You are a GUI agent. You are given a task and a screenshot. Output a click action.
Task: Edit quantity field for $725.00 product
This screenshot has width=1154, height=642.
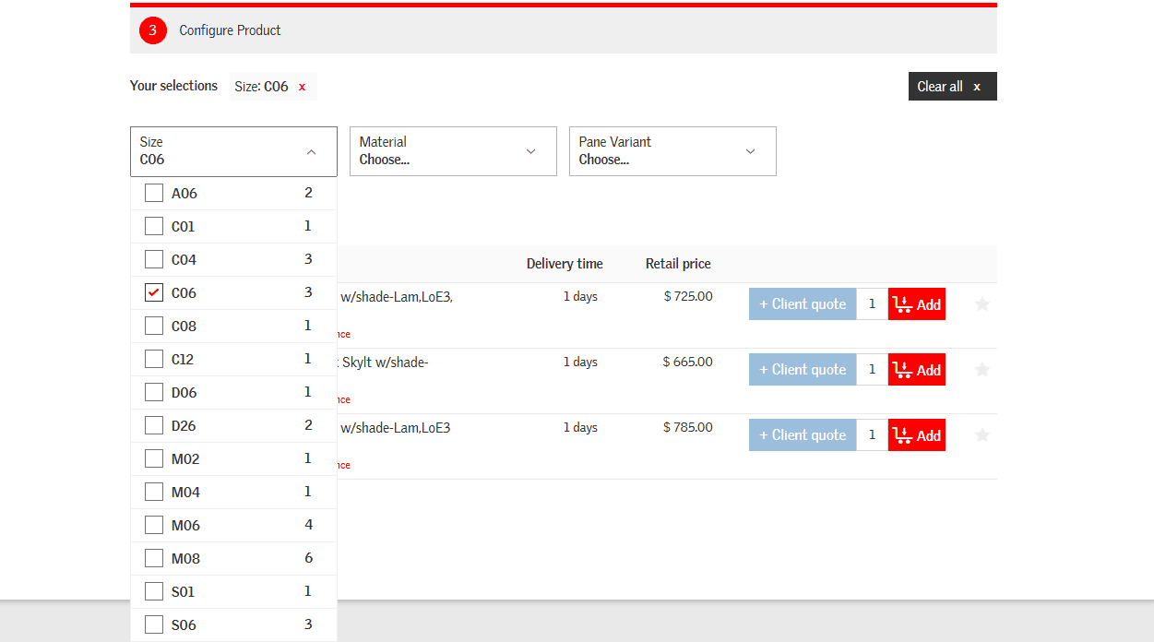(872, 304)
